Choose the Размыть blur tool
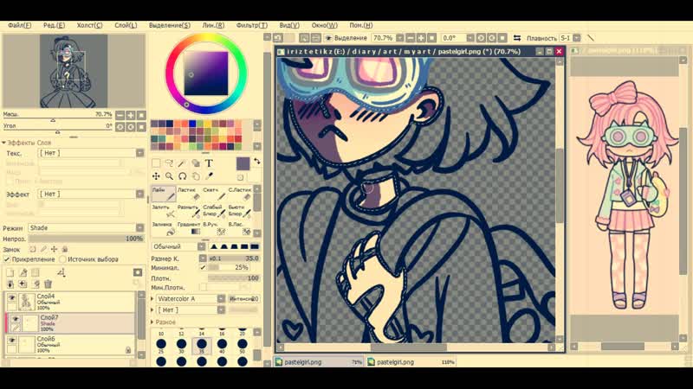Image resolution: width=693 pixels, height=389 pixels. [x=189, y=211]
